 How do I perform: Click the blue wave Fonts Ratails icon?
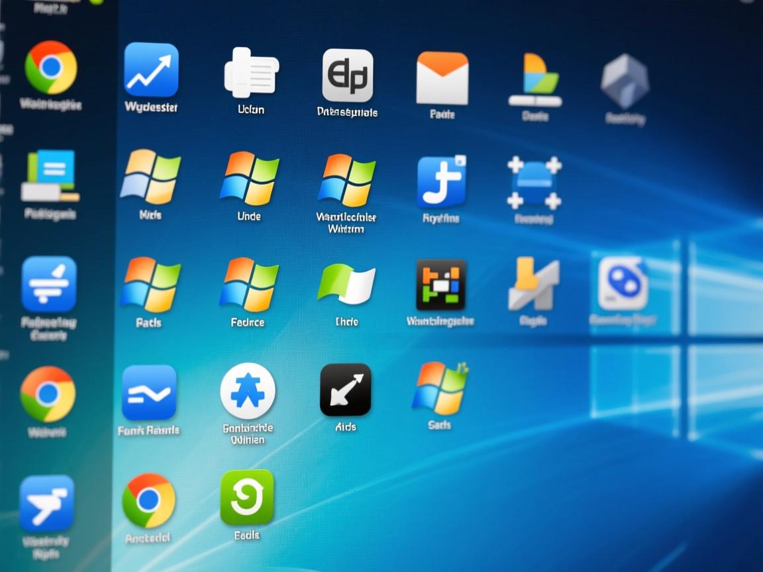click(149, 392)
